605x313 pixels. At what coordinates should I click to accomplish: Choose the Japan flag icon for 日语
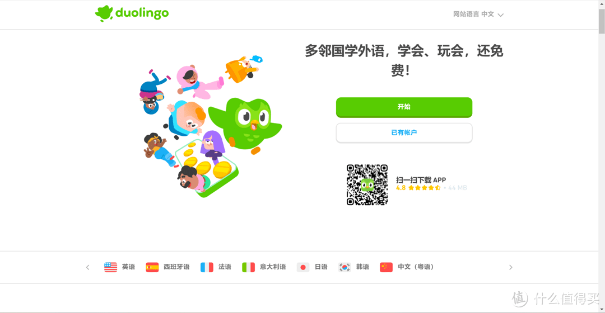(303, 267)
